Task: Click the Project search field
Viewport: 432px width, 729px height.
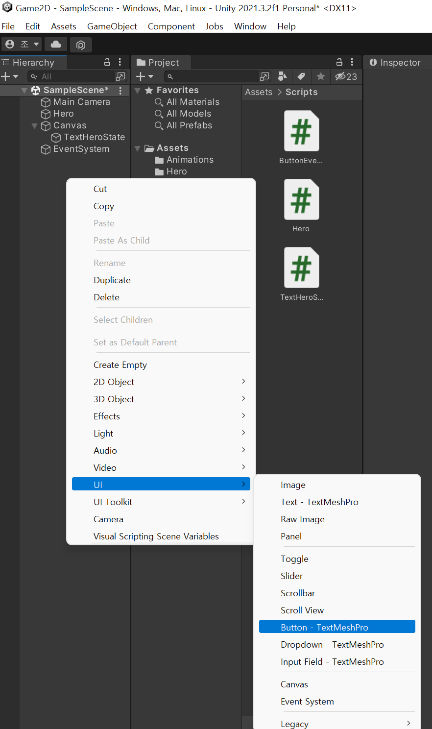Action: (x=211, y=76)
